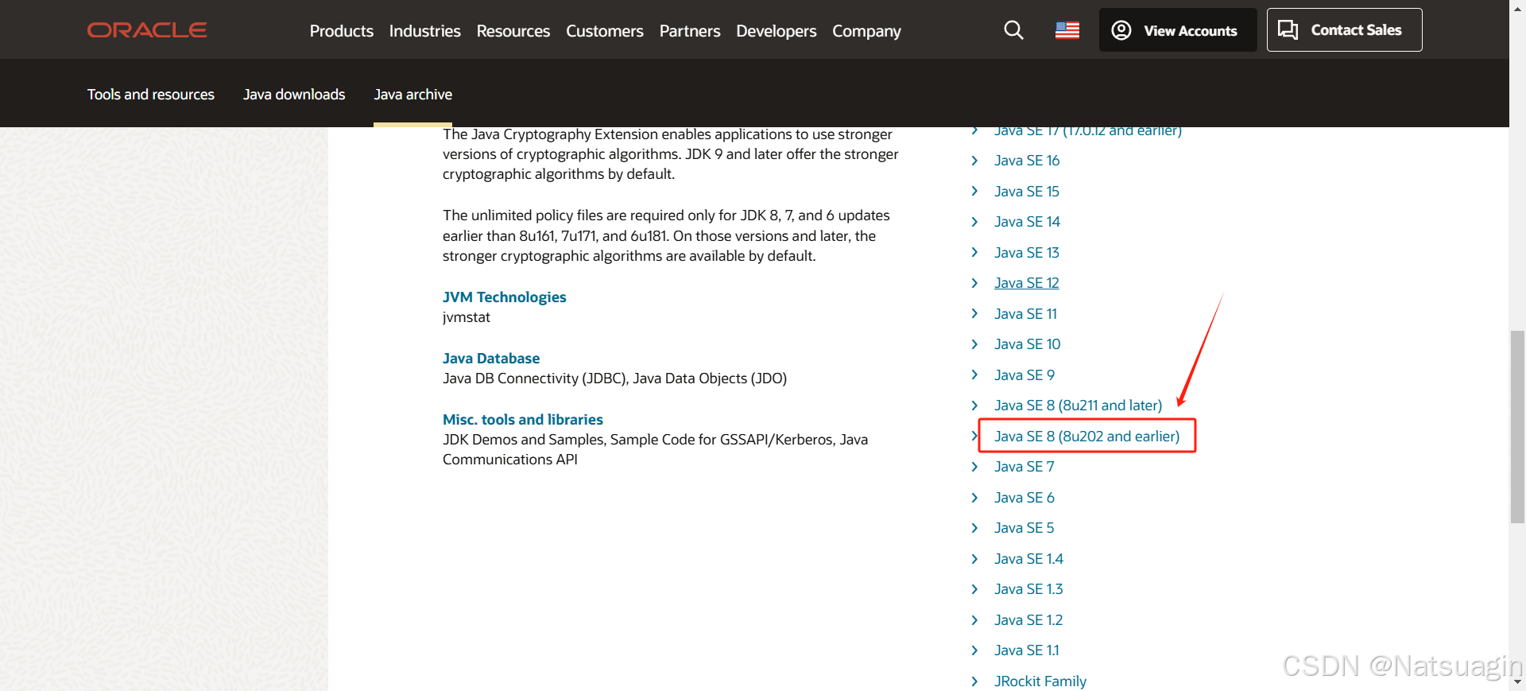The height and width of the screenshot is (691, 1526).
Task: Click the chevron beside Java SE 15
Action: pyautogui.click(x=974, y=192)
